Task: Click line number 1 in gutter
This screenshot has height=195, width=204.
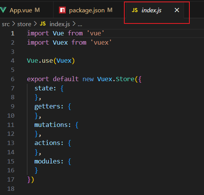Action: point(12,33)
